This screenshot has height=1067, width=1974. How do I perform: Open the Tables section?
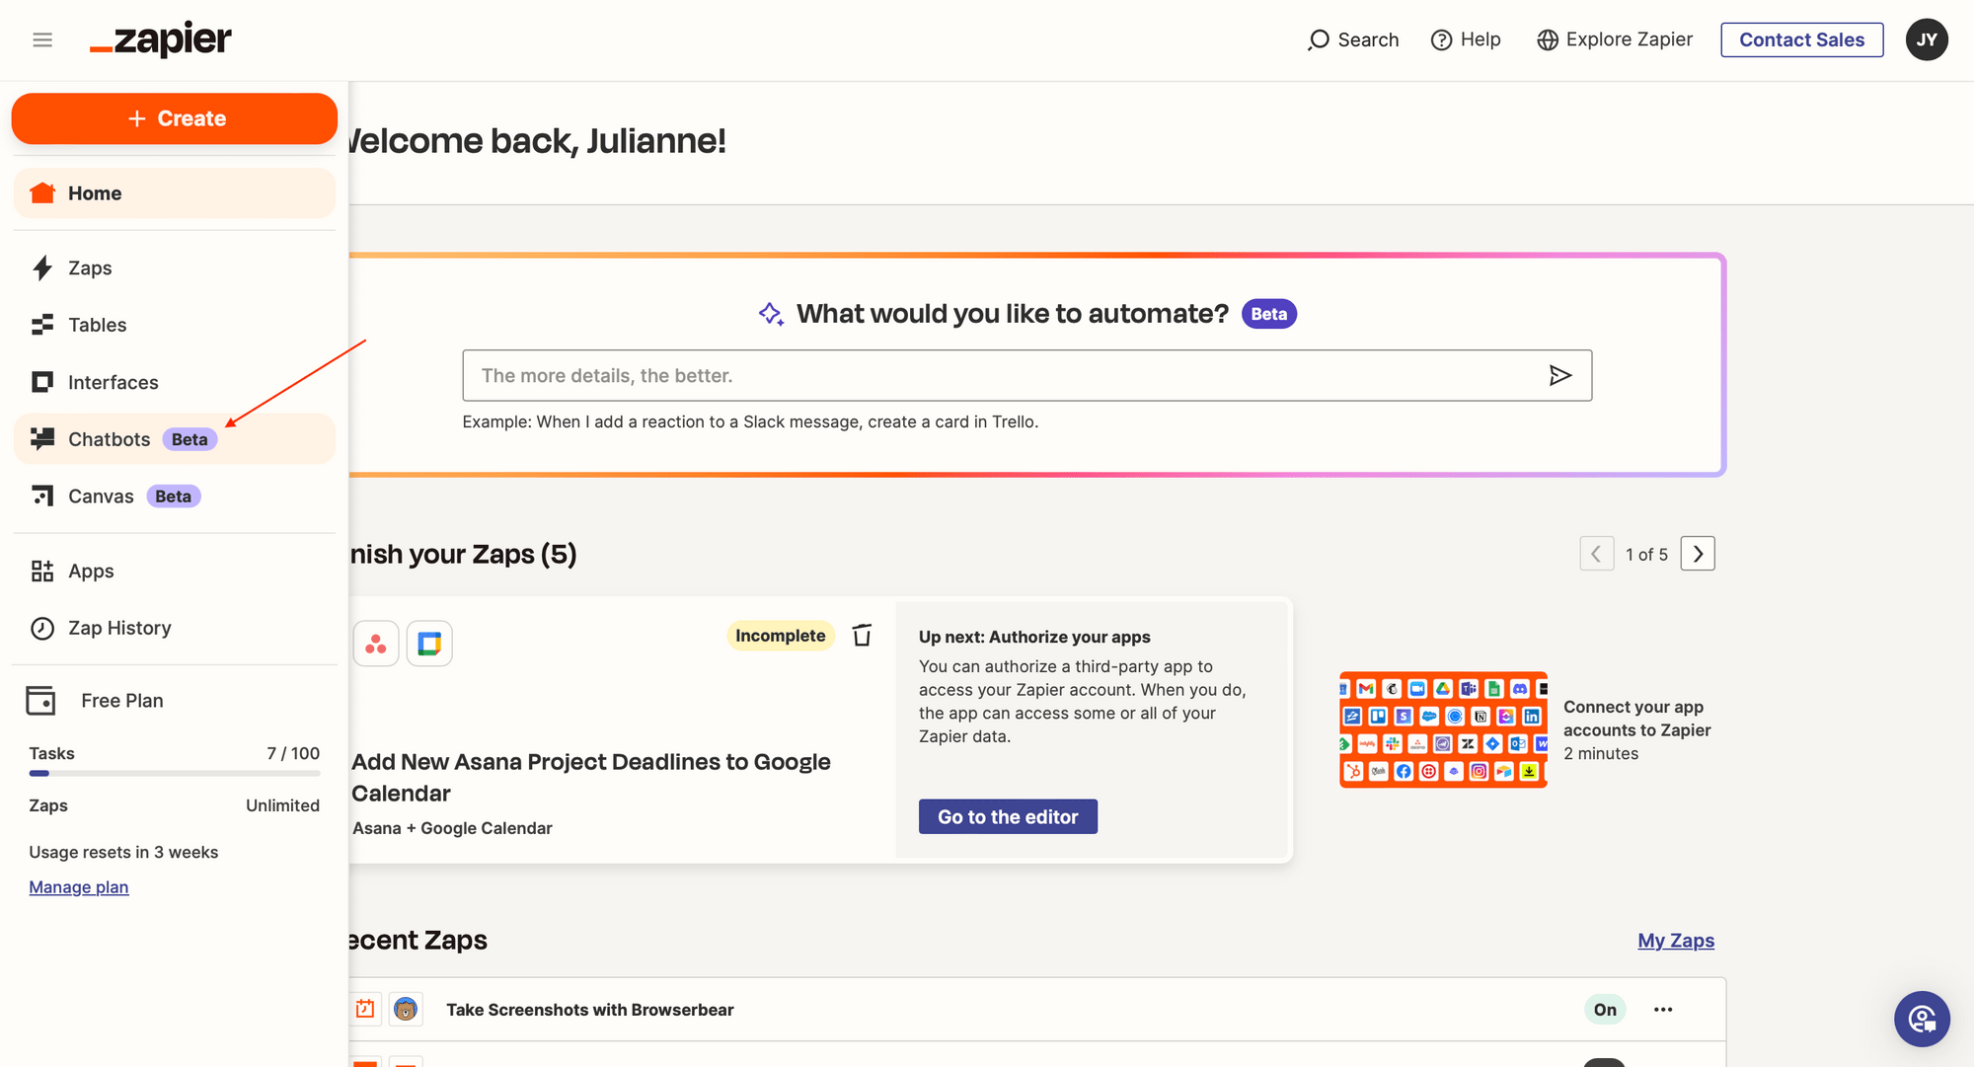[x=97, y=323]
